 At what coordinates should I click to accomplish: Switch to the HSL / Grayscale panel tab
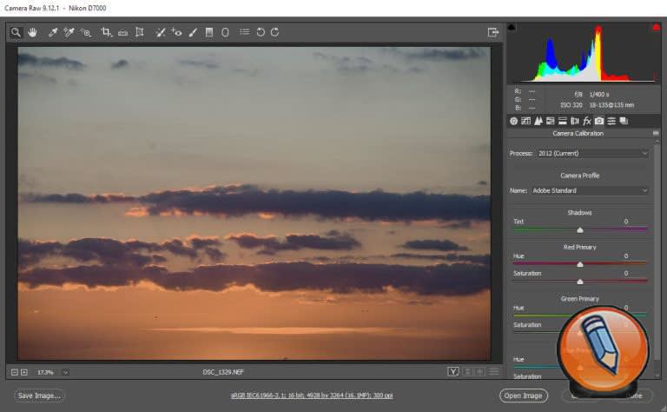(x=550, y=122)
